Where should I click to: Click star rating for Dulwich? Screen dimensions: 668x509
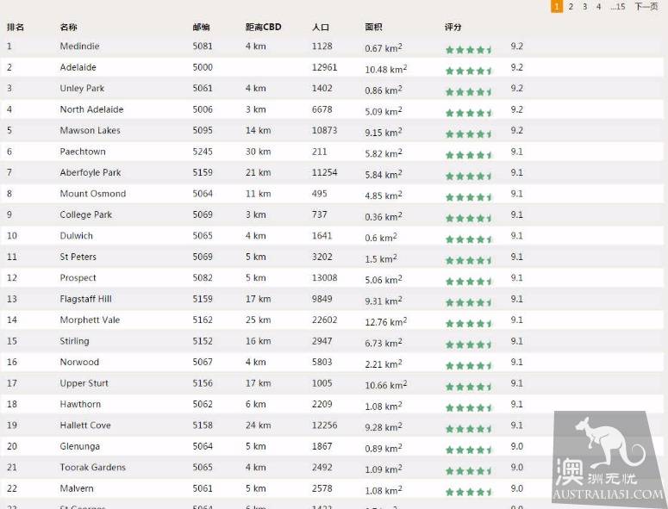(469, 239)
